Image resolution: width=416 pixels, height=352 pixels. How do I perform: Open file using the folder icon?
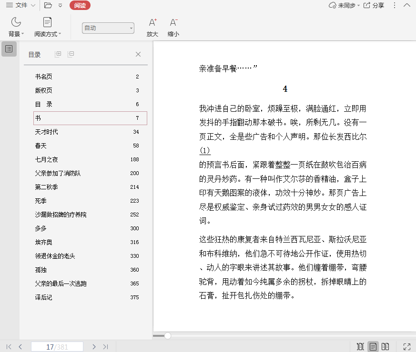click(48, 5)
